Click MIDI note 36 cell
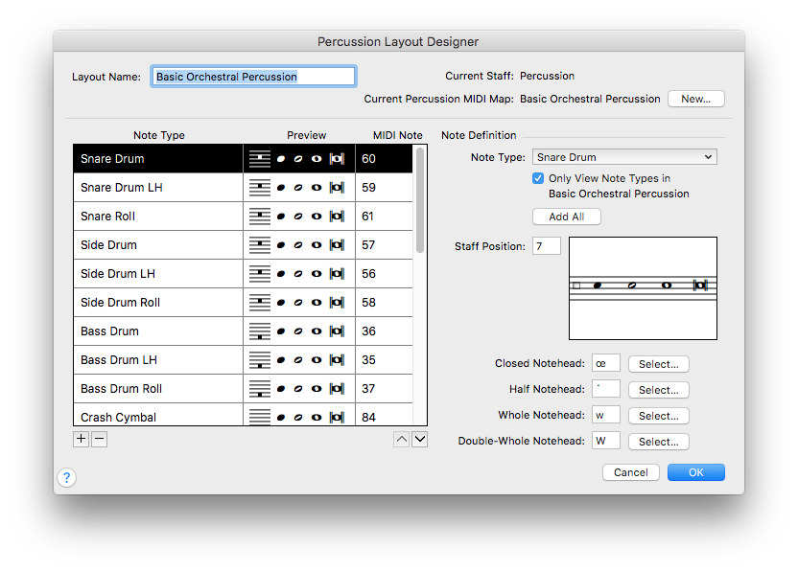The image size is (798, 571). coord(384,331)
